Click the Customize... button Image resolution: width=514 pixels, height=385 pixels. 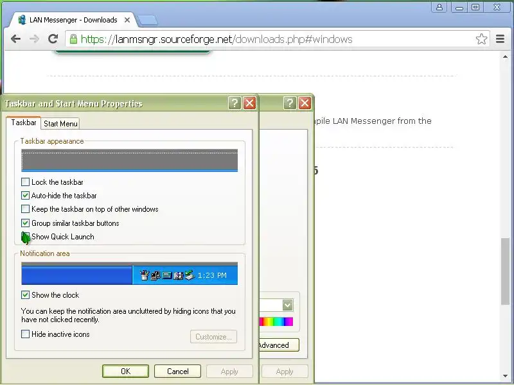(213, 337)
